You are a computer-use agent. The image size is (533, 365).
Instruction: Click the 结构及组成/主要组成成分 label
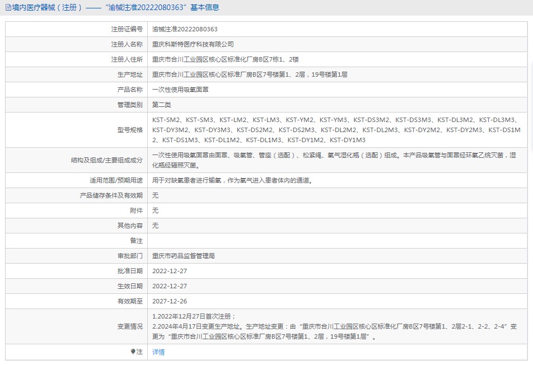(x=107, y=160)
